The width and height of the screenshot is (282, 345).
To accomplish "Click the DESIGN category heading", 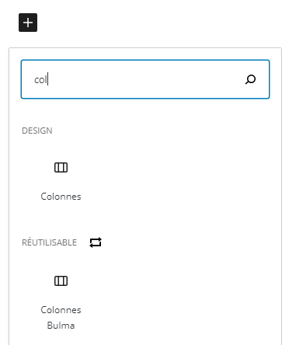I will [x=37, y=131].
